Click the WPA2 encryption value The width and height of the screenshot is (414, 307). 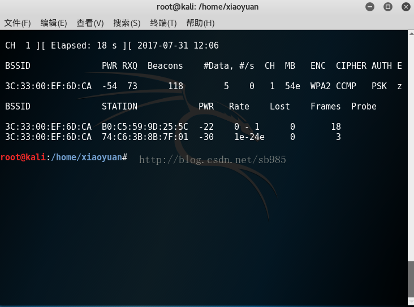click(x=321, y=86)
